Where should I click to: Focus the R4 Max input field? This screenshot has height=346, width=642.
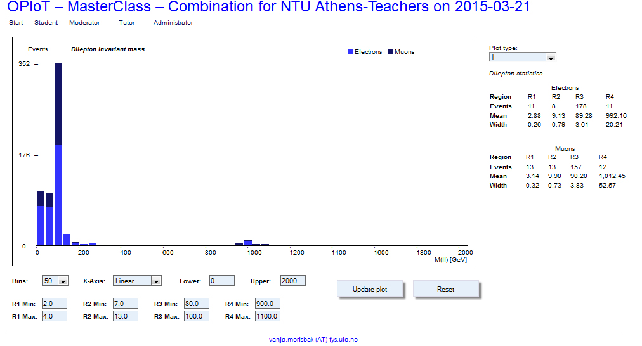[267, 316]
